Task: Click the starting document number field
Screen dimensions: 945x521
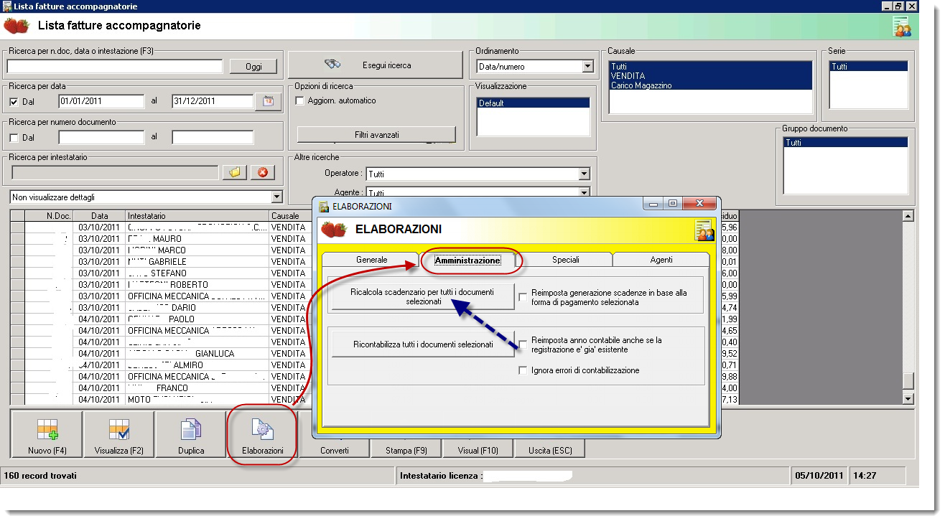Action: [101, 137]
